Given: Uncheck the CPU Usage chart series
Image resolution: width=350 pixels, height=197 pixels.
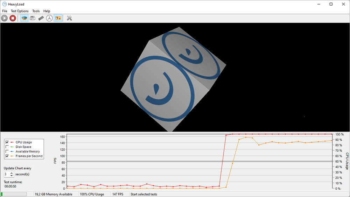Looking at the screenshot, I should point(7,142).
